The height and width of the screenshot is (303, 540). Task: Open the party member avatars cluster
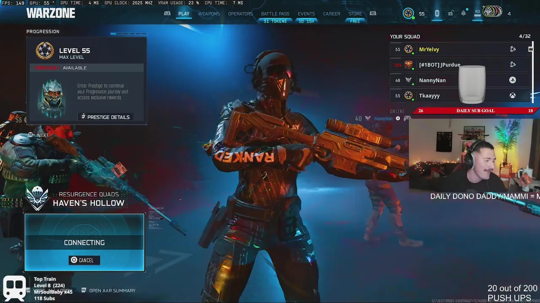(492, 12)
